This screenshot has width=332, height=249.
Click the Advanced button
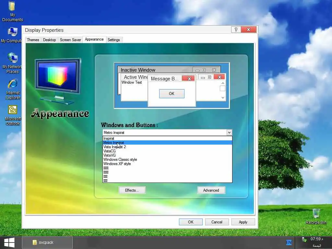tap(211, 190)
